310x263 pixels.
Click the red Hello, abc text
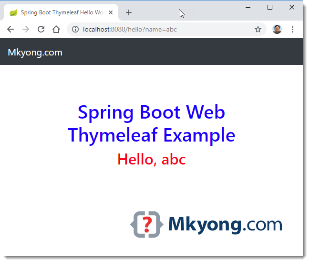tap(152, 159)
